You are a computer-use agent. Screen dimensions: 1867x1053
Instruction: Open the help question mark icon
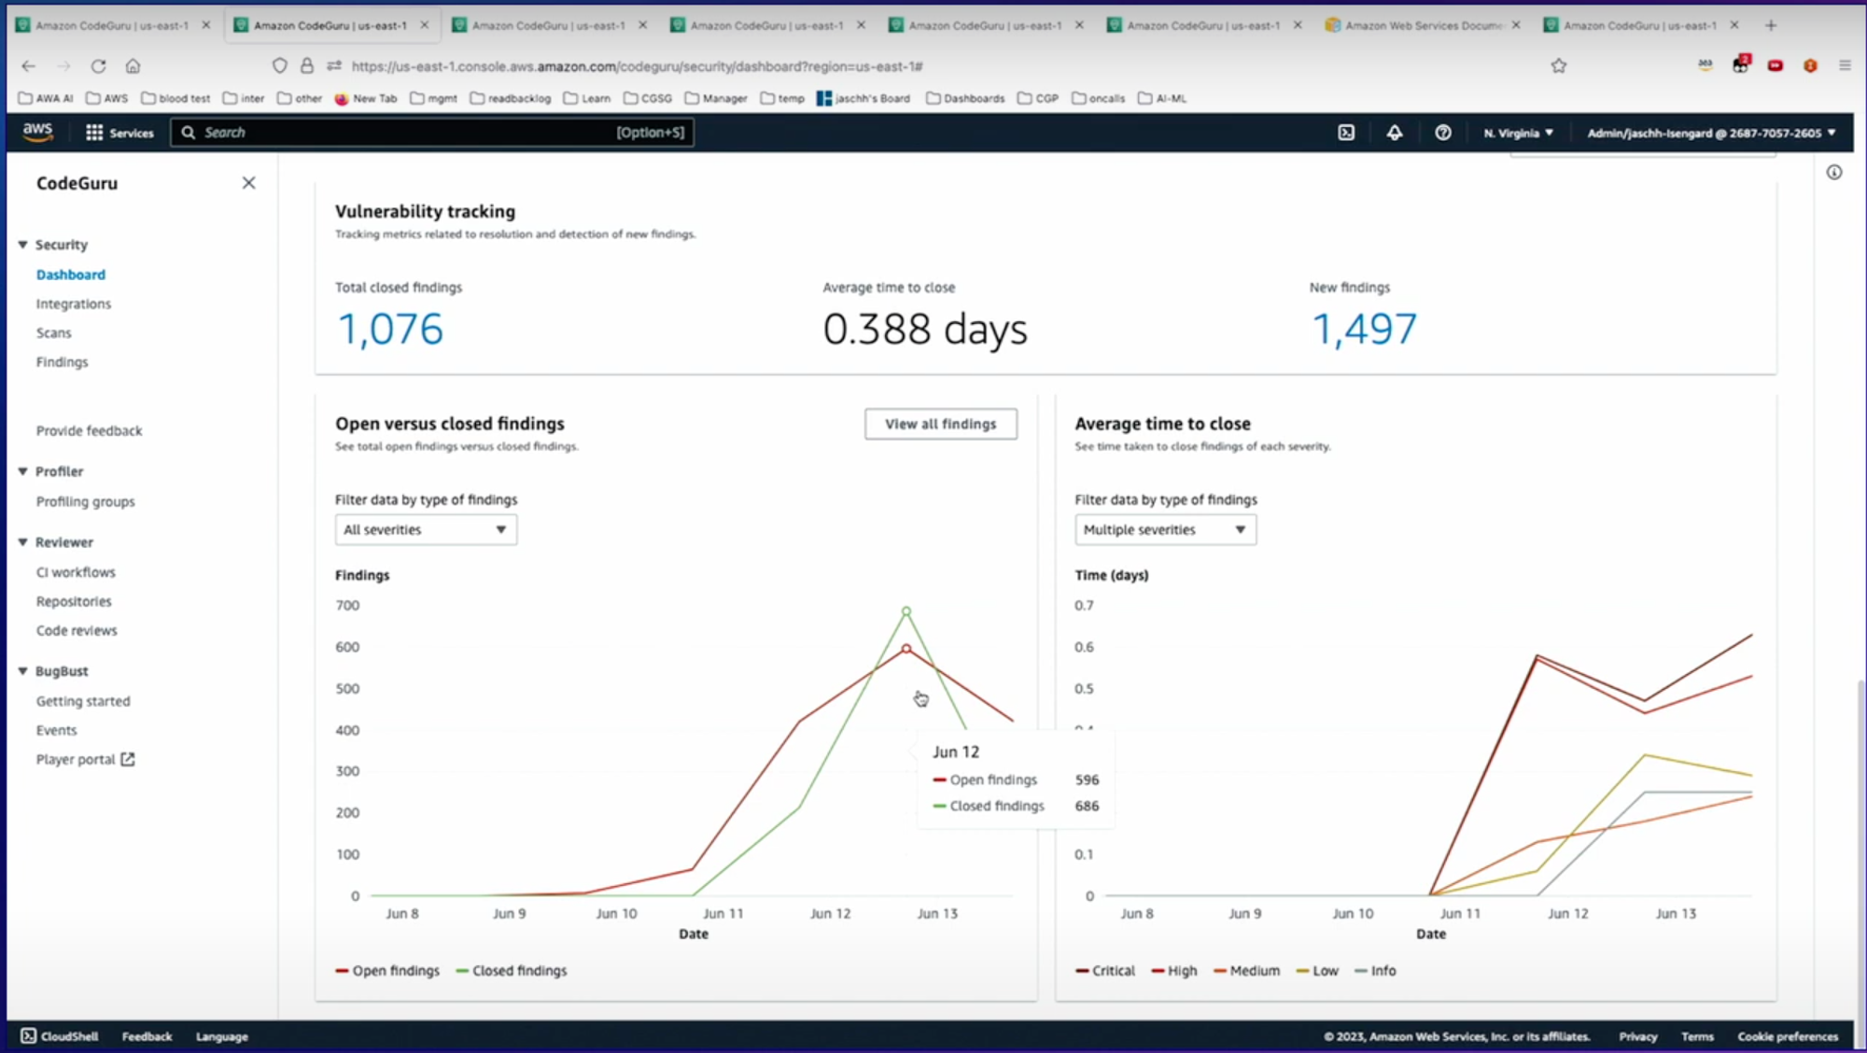point(1443,133)
